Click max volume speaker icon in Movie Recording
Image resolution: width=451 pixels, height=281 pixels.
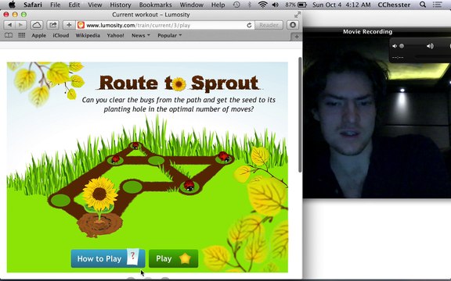(x=430, y=46)
